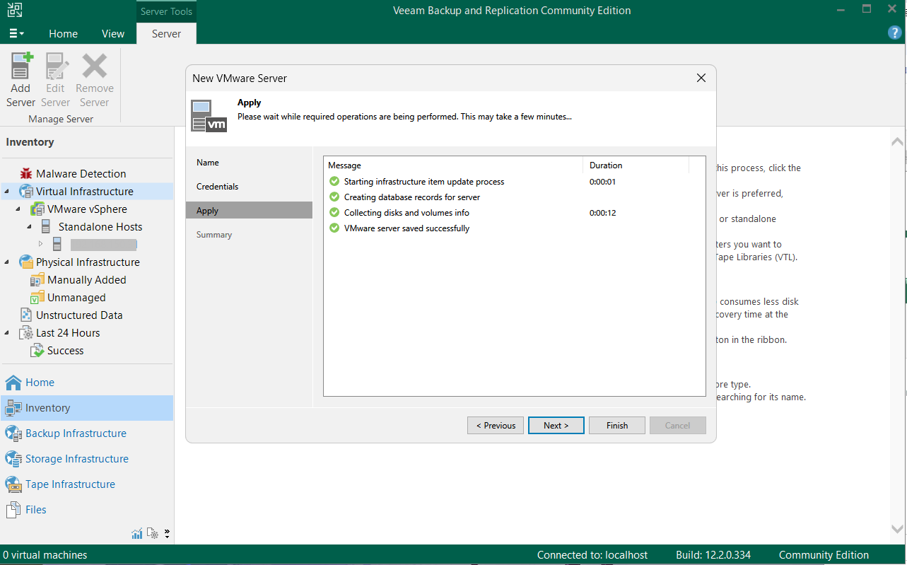Click the chart icon below navigation pane
The width and height of the screenshot is (907, 565).
coord(137,533)
